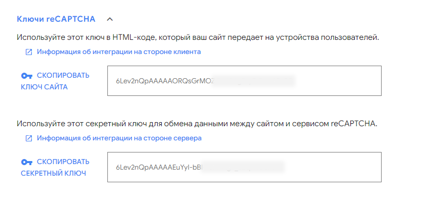The width and height of the screenshot is (432, 207).
Task: Click the description mentioning секретный ключ для обмена
Action: click(x=197, y=124)
